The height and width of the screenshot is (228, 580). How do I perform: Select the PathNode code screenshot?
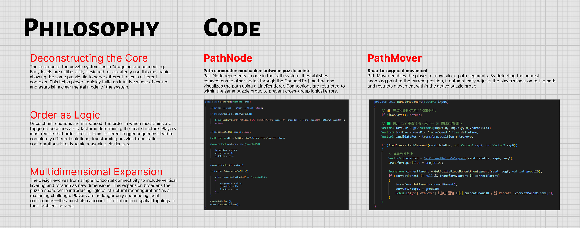point(276,155)
